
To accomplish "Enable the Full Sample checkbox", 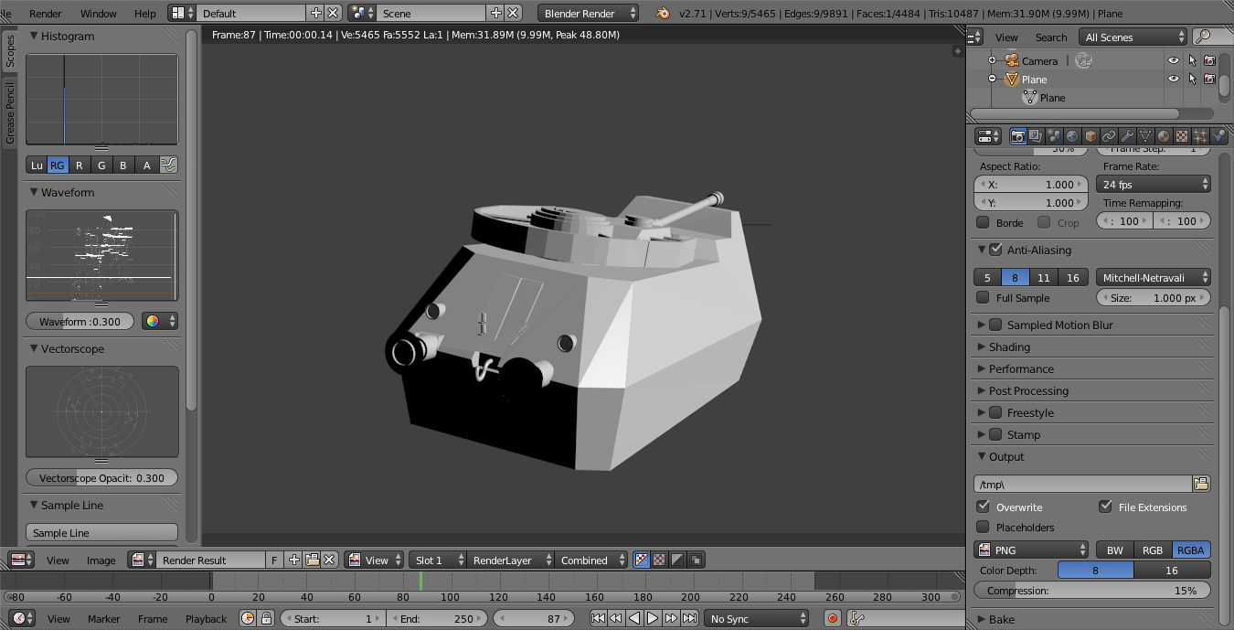I will [983, 298].
